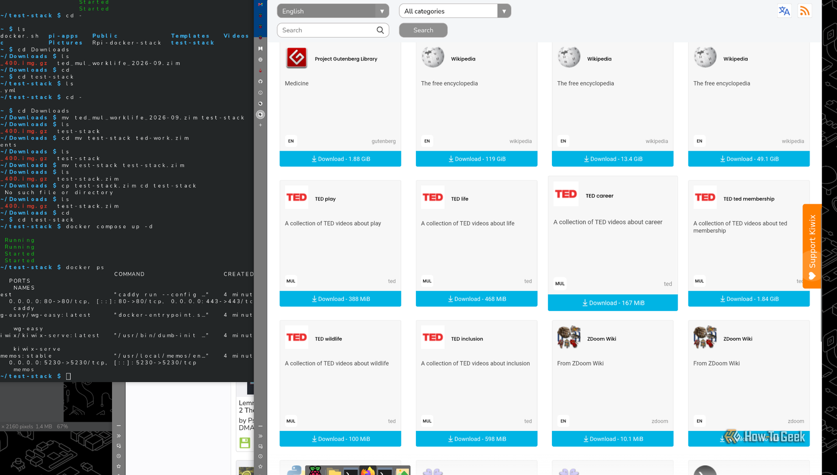837x475 pixels.
Task: Open the English language dropdown
Action: pyautogui.click(x=333, y=11)
